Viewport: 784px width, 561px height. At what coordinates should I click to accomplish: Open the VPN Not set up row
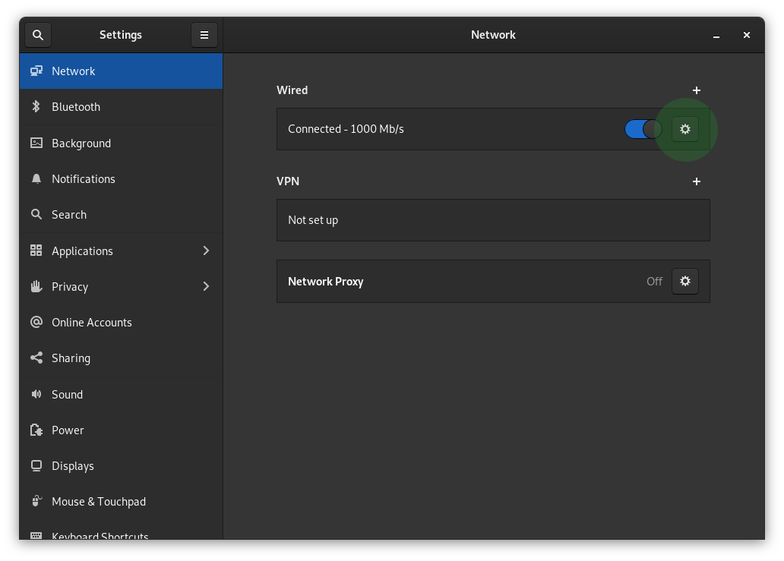click(493, 220)
